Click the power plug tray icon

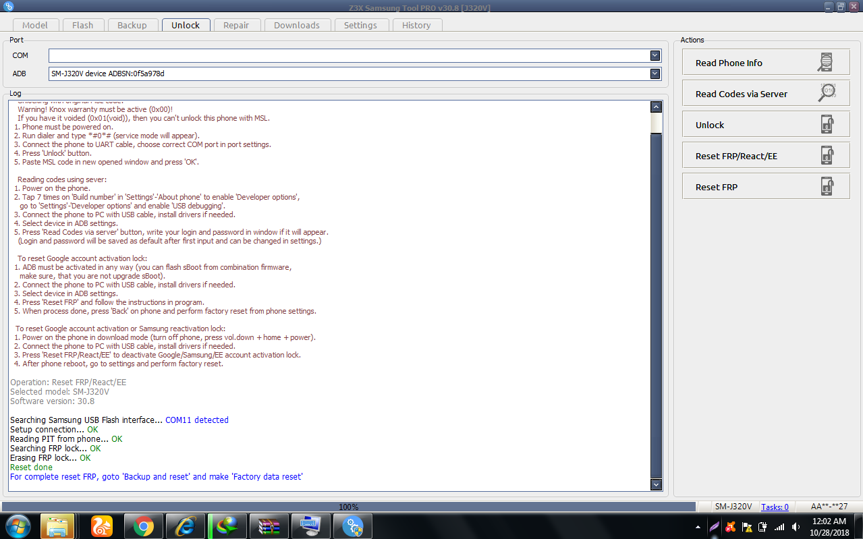pos(763,527)
